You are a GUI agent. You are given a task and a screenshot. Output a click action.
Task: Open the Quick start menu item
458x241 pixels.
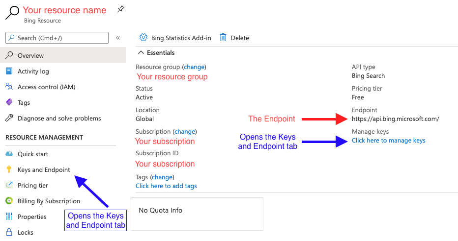tap(33, 154)
